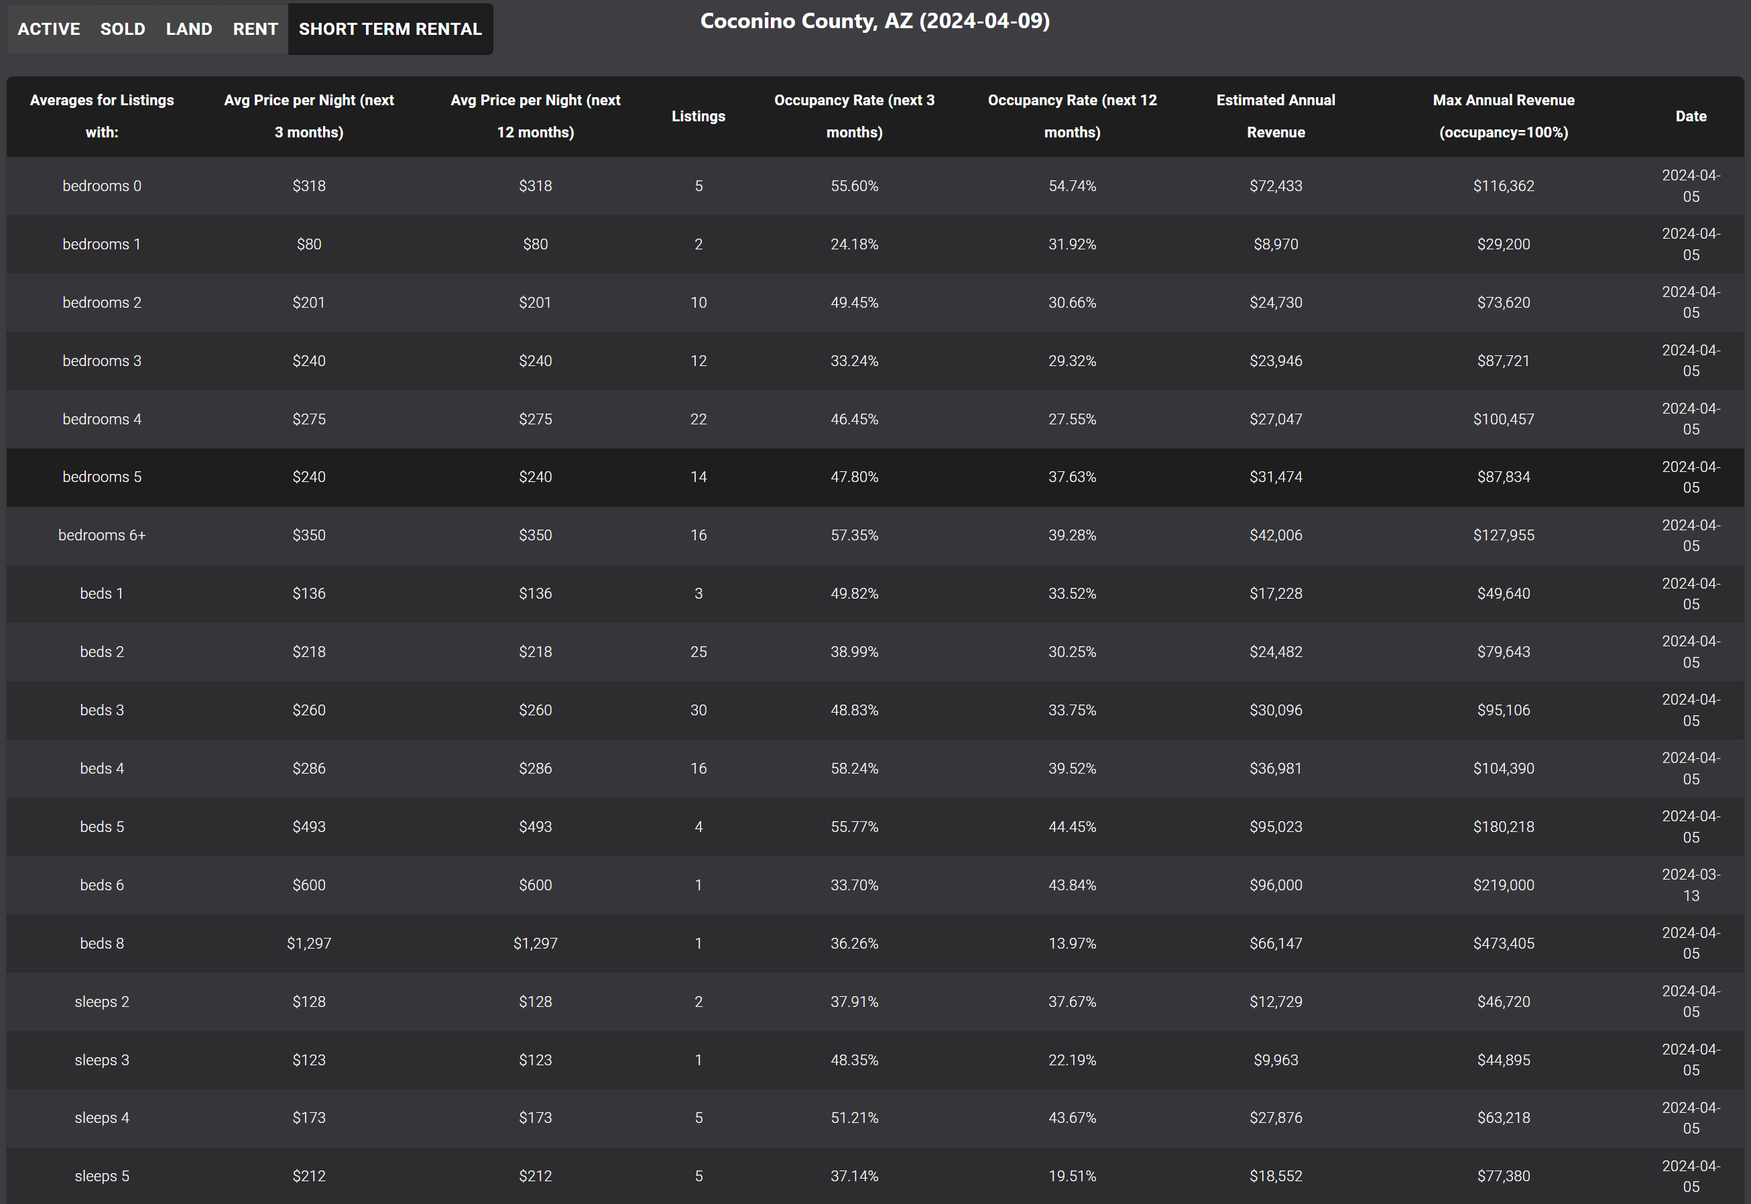Image resolution: width=1751 pixels, height=1204 pixels.
Task: Open the SOLD tab
Action: click(123, 29)
